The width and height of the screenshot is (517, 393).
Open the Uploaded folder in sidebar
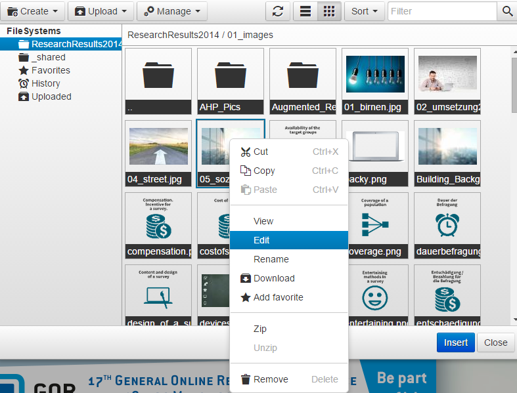pos(51,96)
